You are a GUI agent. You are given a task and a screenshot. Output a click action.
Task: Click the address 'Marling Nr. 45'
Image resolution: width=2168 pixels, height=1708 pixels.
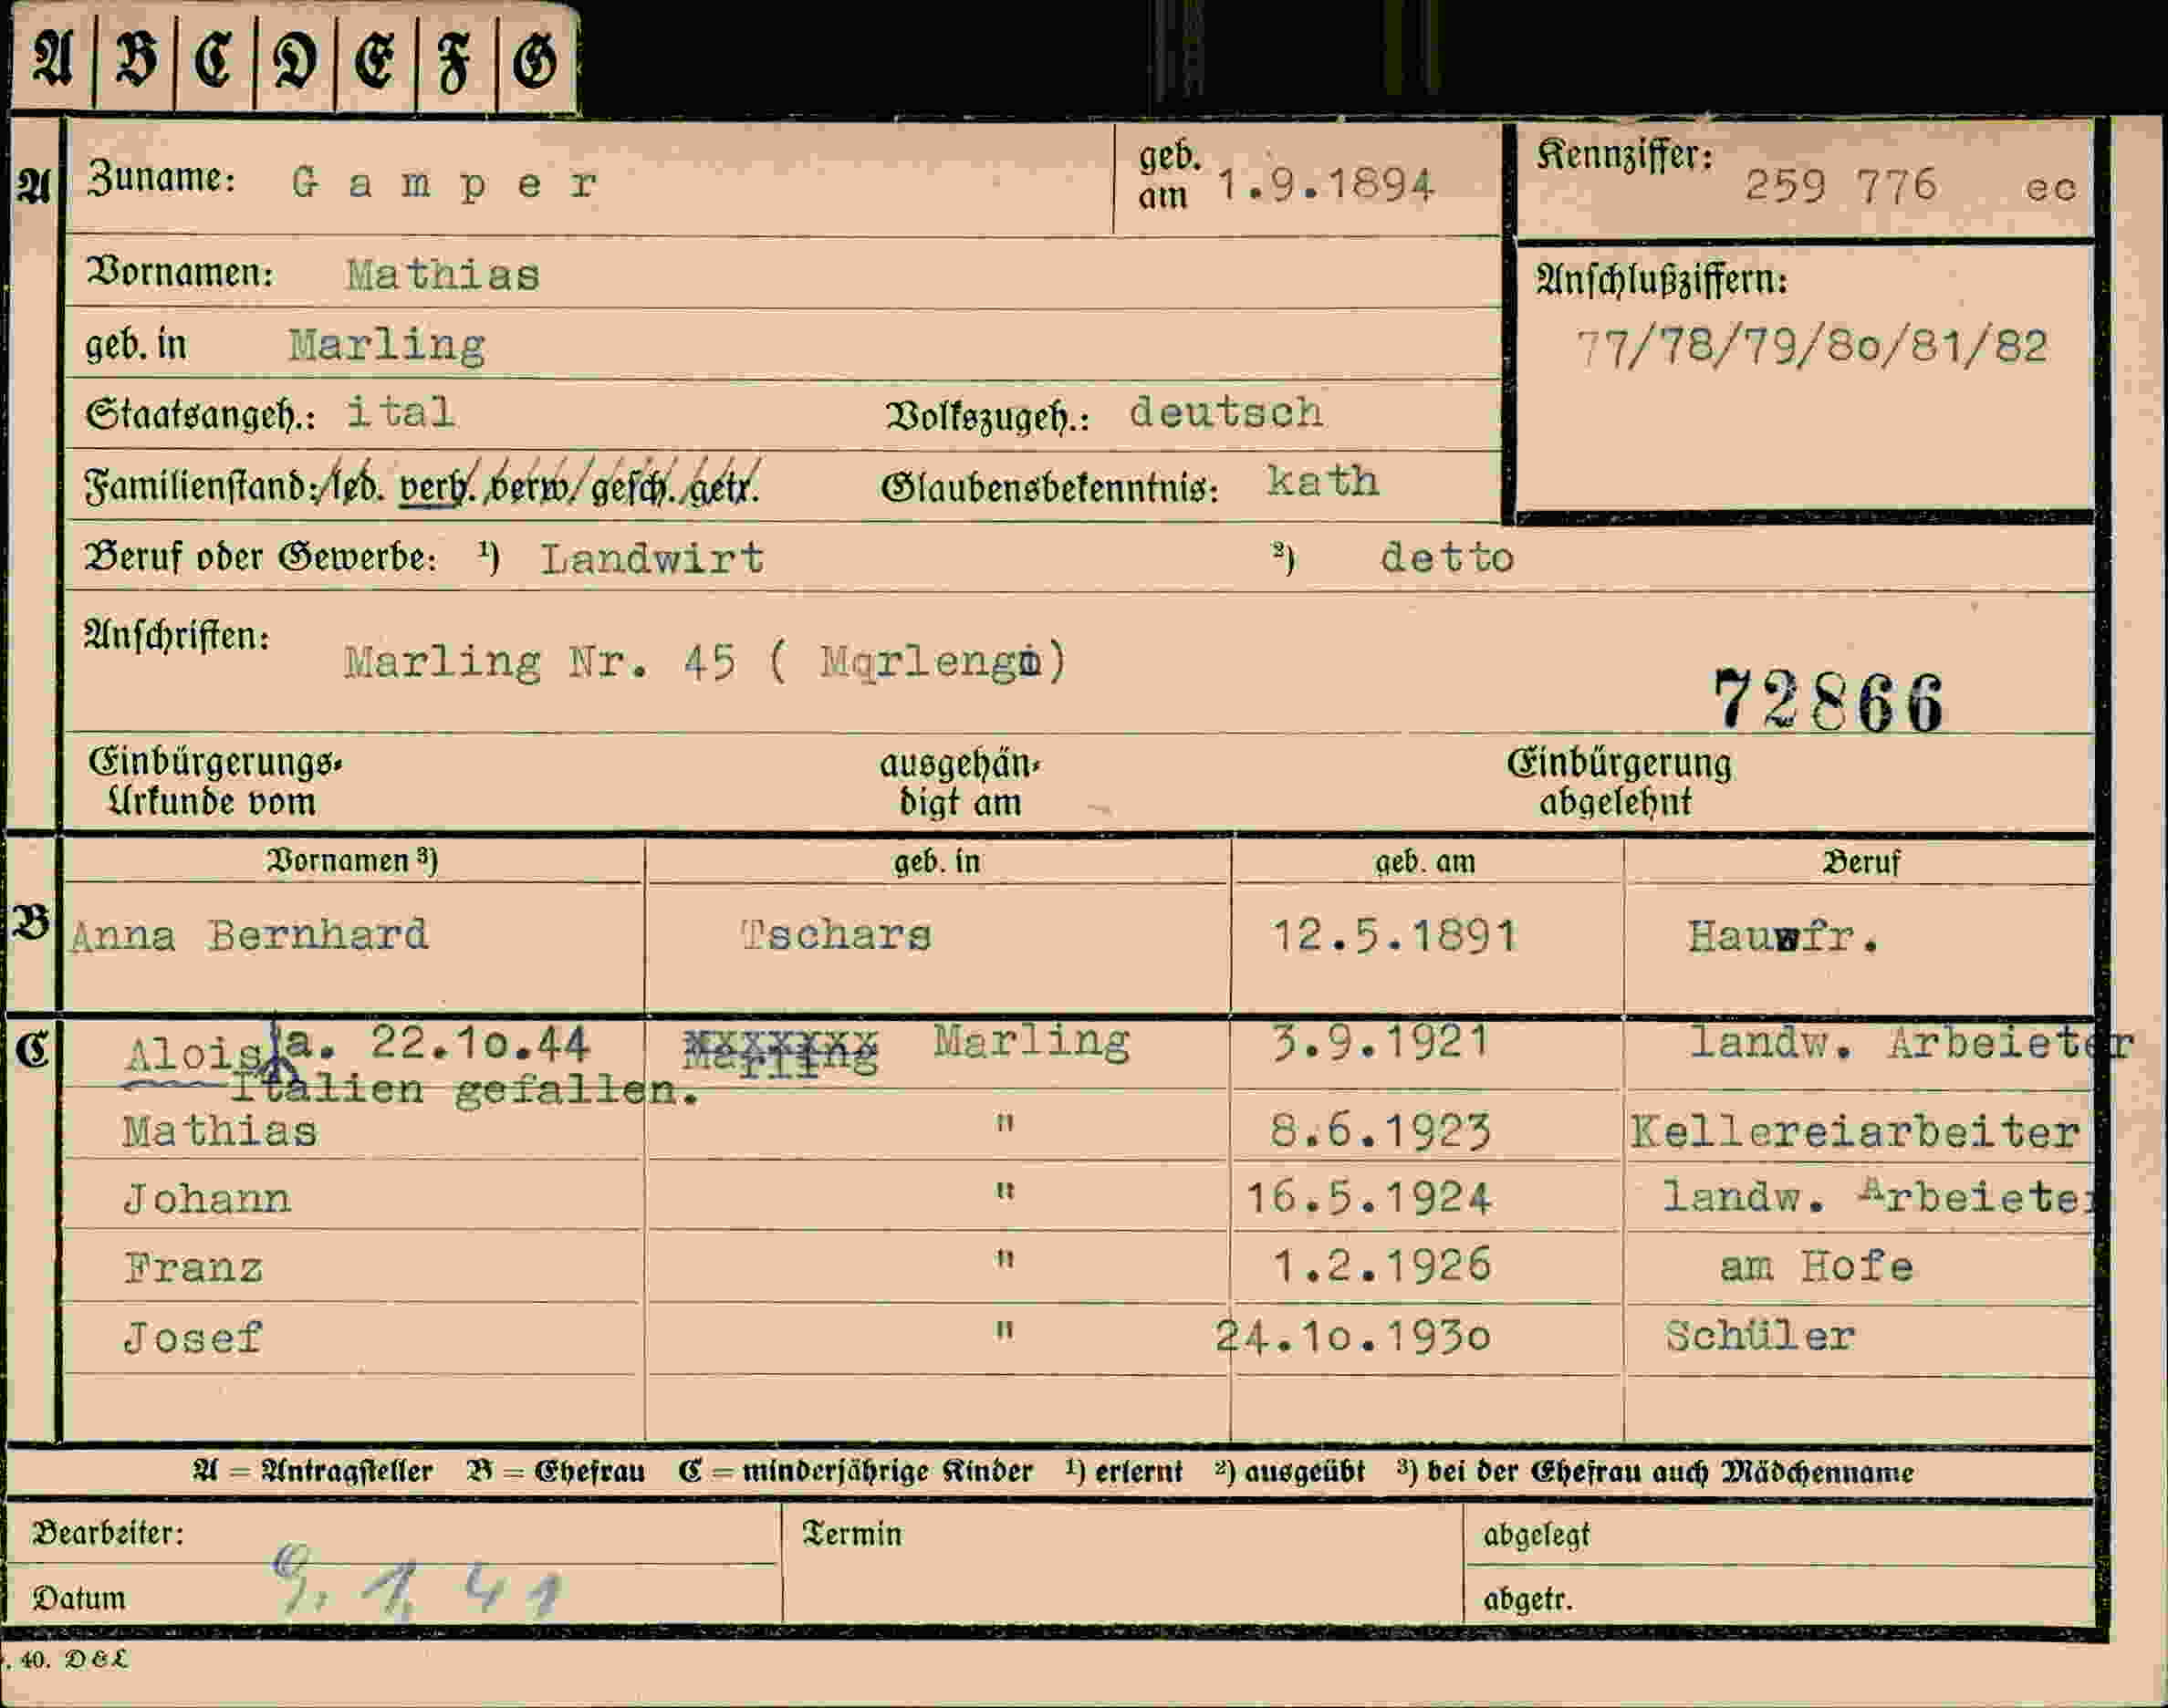pyautogui.click(x=540, y=662)
